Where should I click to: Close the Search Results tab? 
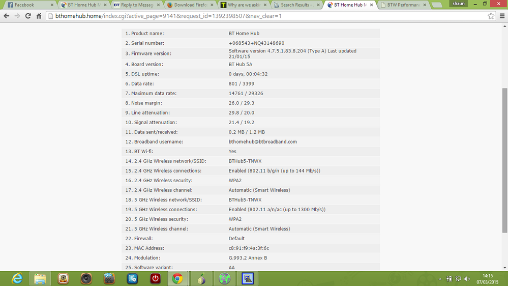point(318,5)
